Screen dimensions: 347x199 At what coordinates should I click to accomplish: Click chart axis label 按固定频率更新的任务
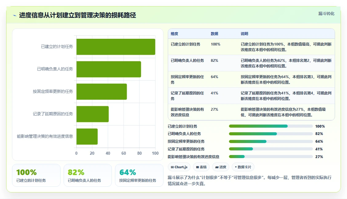(x=53, y=91)
